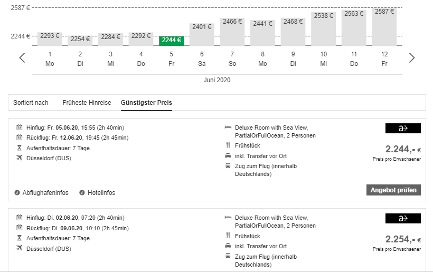Click the Abflughafeninfos info icon
The width and height of the screenshot is (433, 274).
tap(17, 193)
